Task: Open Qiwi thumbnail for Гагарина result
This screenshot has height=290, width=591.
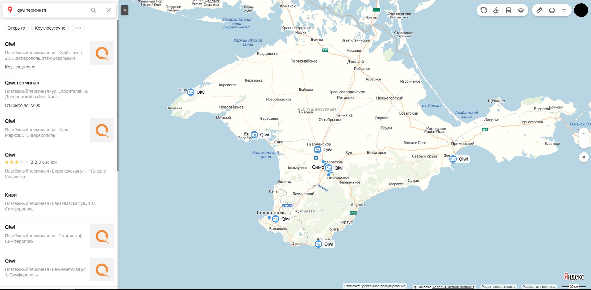Action: point(102,236)
